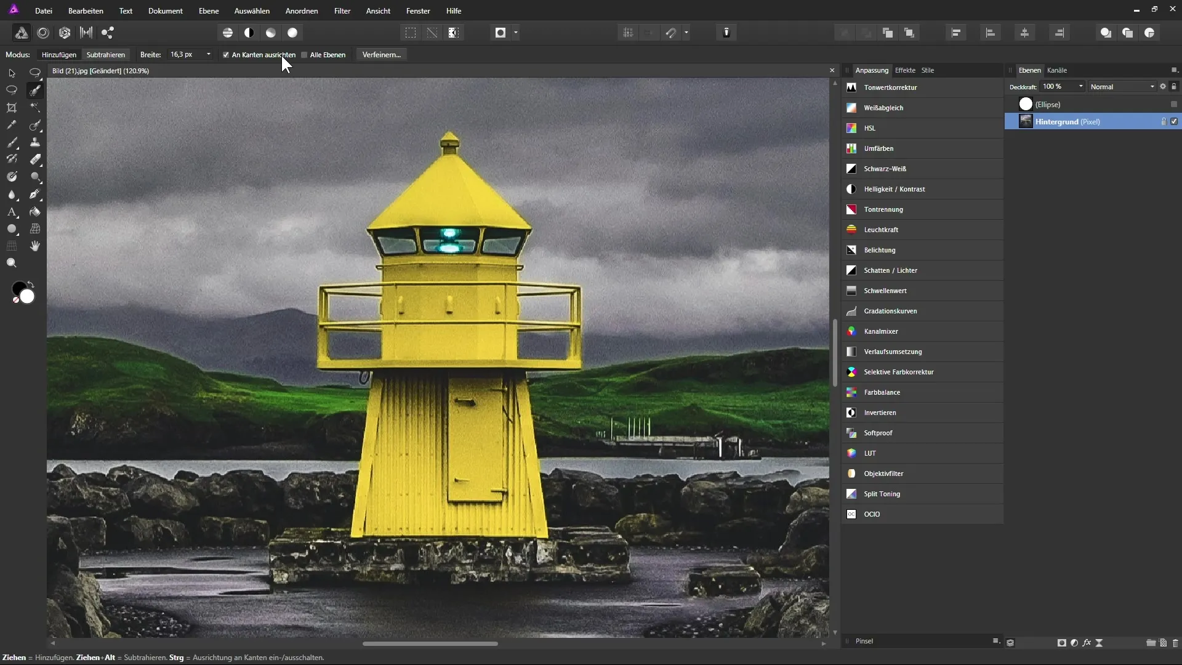The image size is (1182, 665).
Task: Select the Ellipse layer thumbnail
Action: (x=1026, y=105)
